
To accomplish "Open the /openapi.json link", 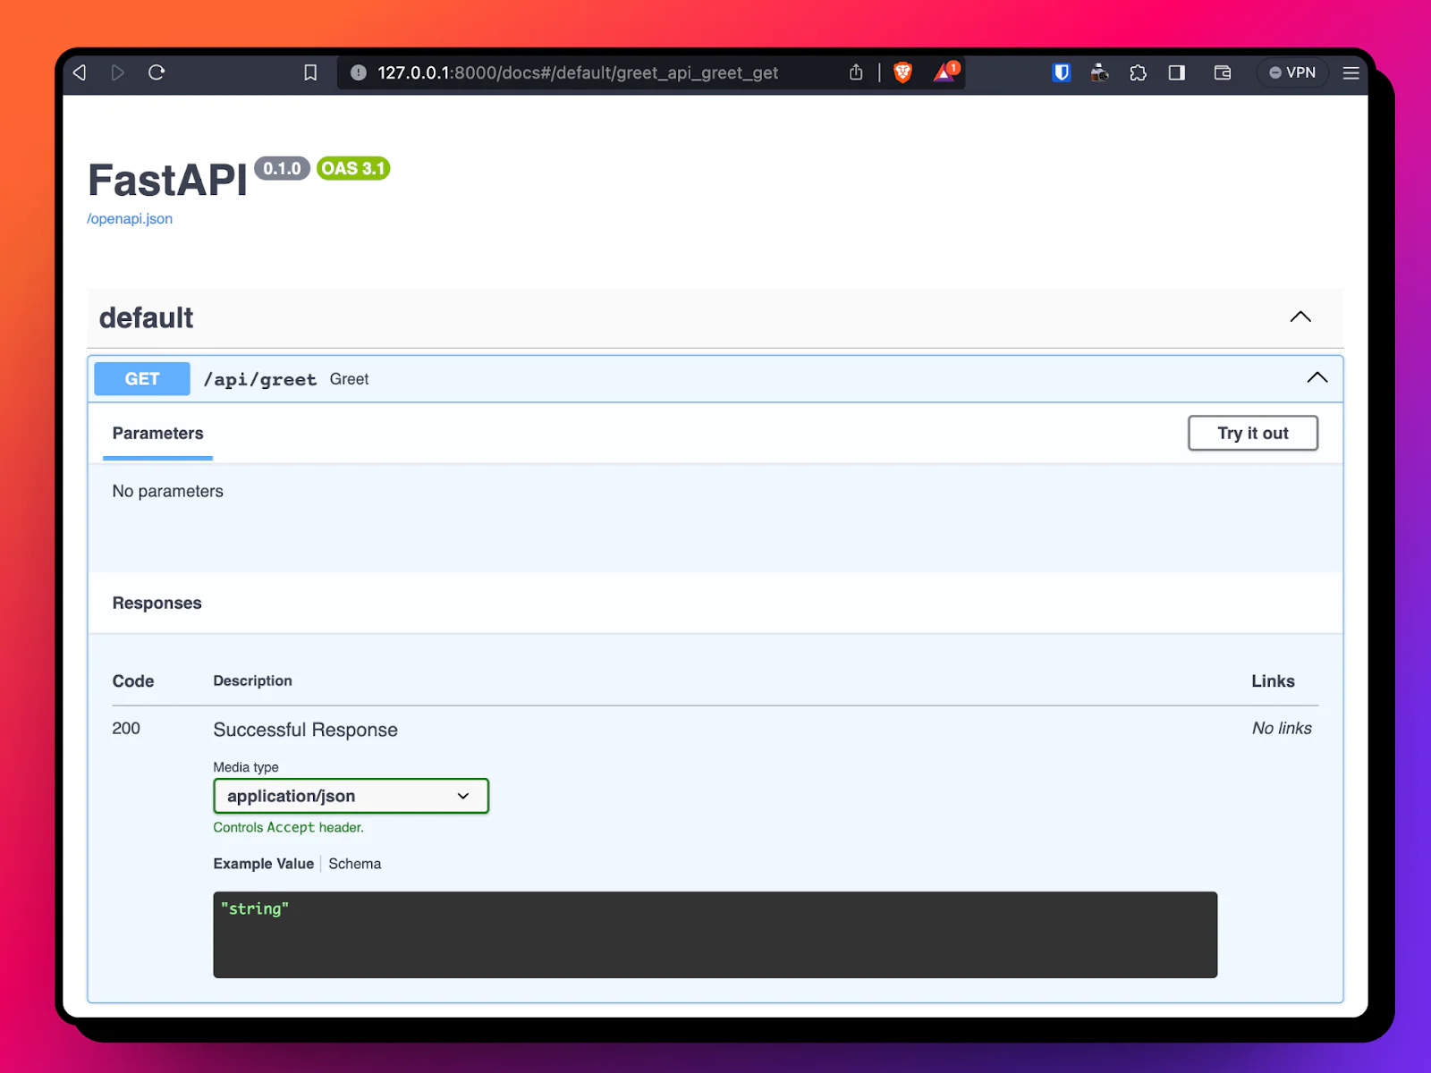I will (x=130, y=218).
